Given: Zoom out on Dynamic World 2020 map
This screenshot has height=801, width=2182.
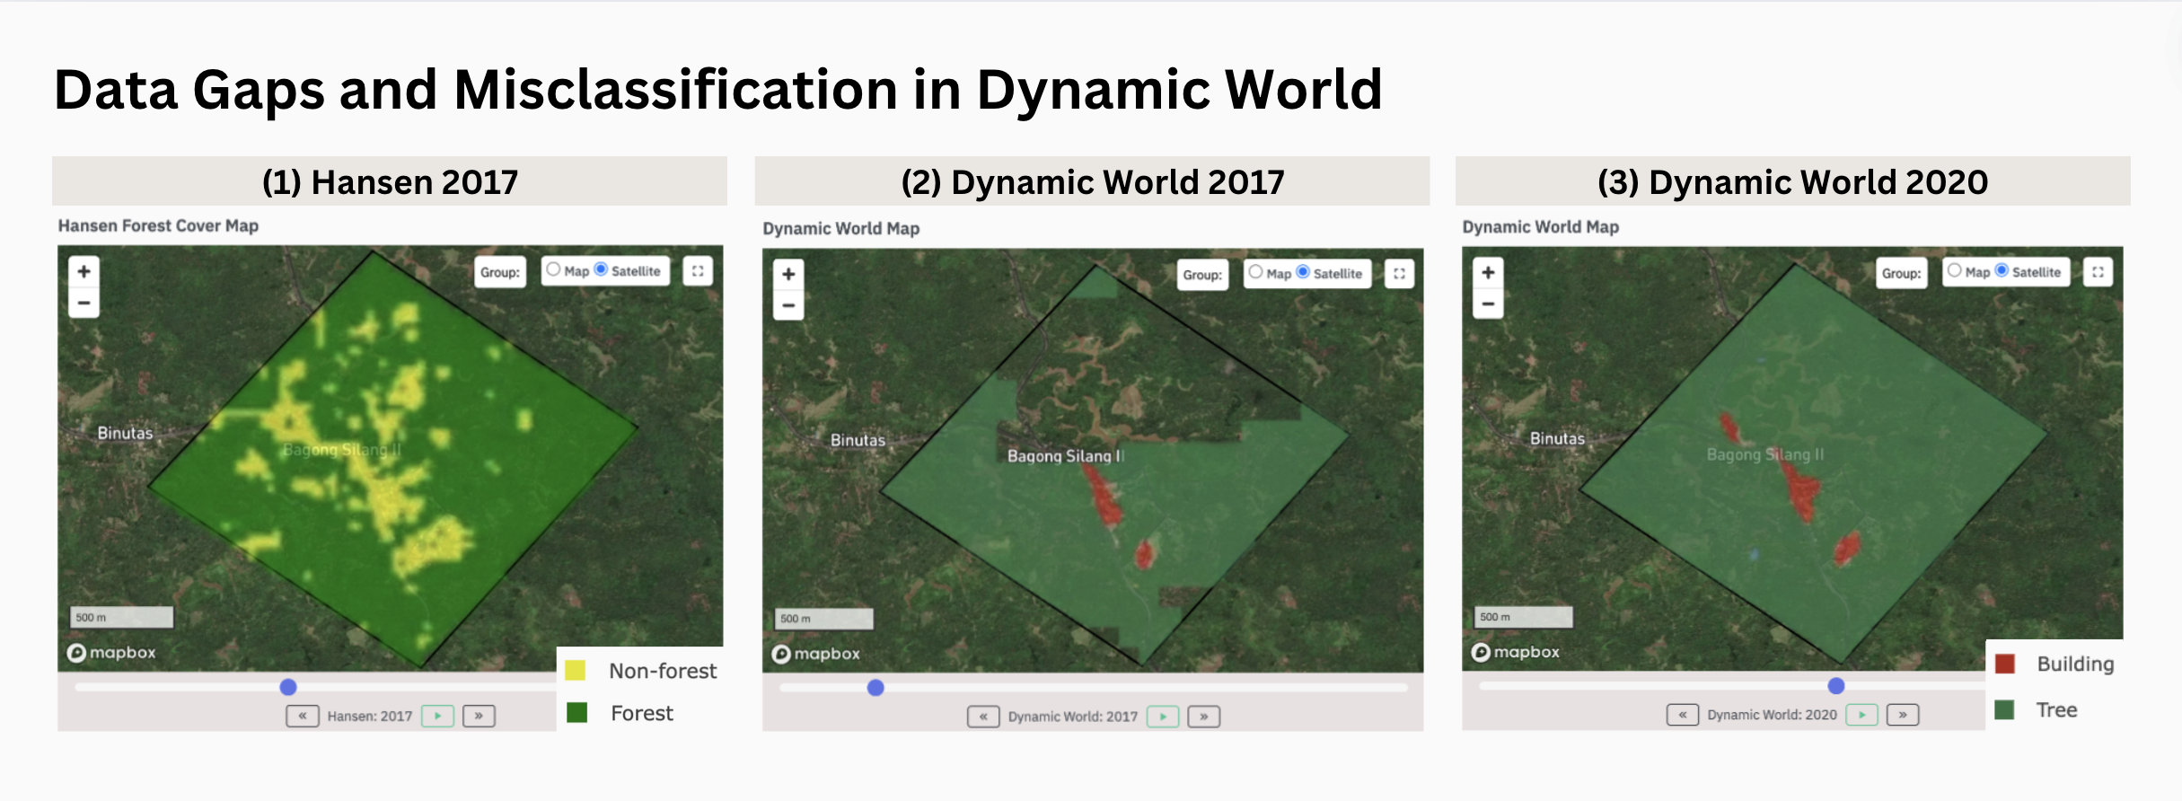Looking at the screenshot, I should pos(1488,304).
